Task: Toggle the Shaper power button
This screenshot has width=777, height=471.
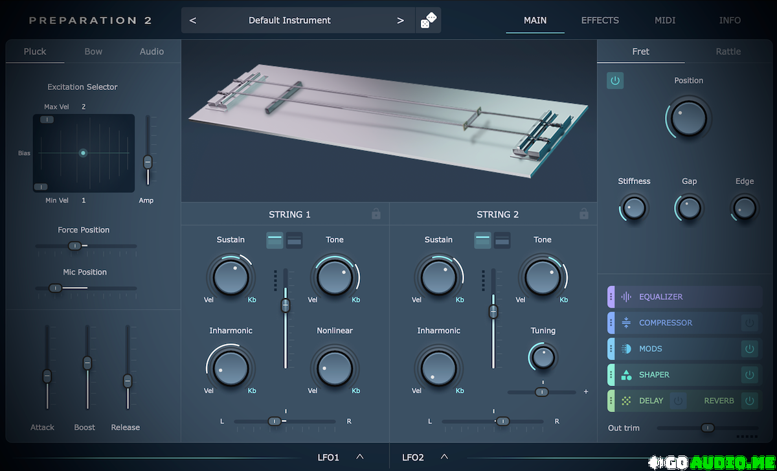Action: tap(750, 374)
